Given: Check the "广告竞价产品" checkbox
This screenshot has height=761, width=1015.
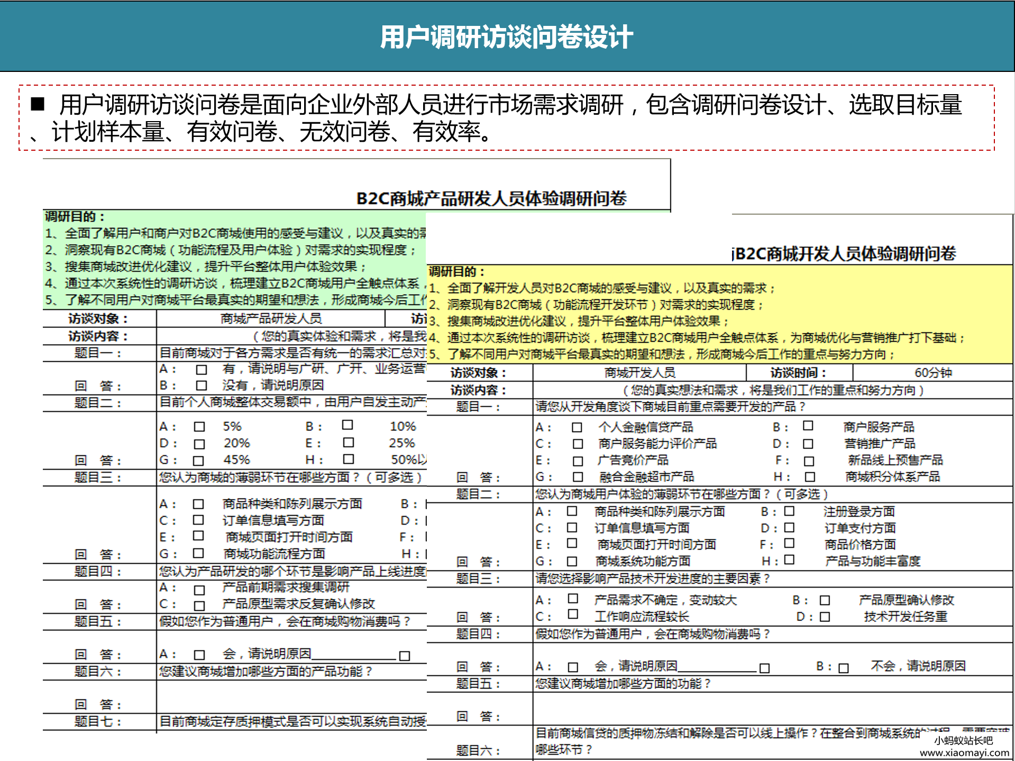Looking at the screenshot, I should (577, 461).
